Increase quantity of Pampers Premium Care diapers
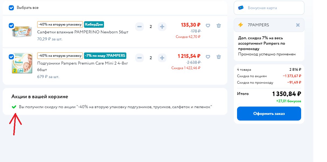This screenshot has height=162, width=327. [162, 58]
